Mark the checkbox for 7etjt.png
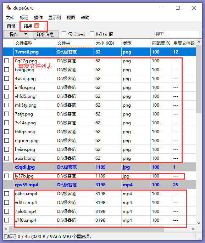The image size is (205, 243). tap(6, 114)
